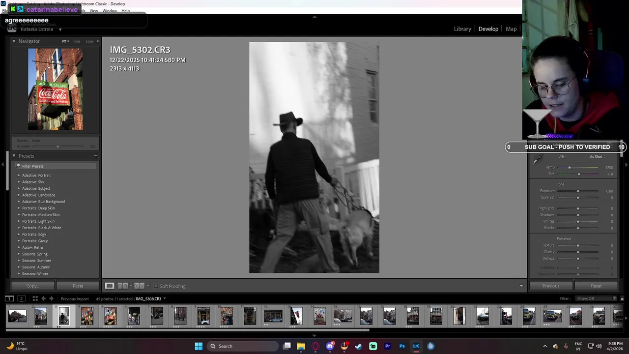Collapse the Presets panel
The image size is (629, 354).
14,156
